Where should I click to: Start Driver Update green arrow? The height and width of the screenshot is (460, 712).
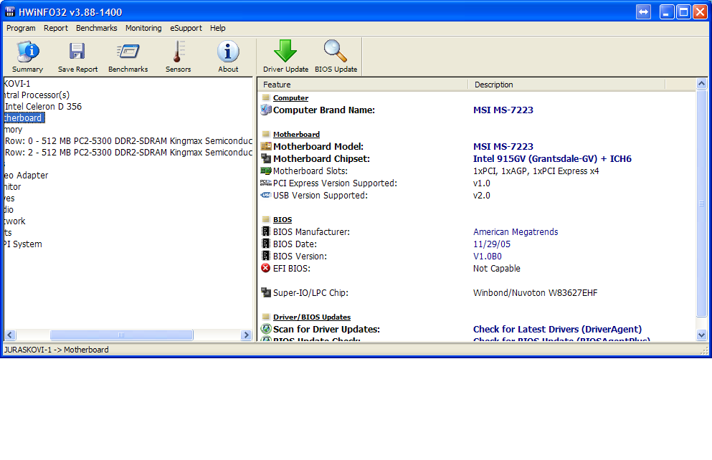tap(285, 56)
